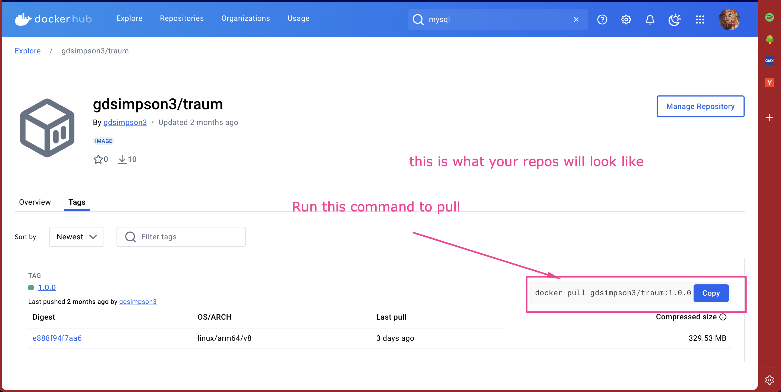Open the Explore nav item
Image resolution: width=781 pixels, height=392 pixels.
click(130, 18)
